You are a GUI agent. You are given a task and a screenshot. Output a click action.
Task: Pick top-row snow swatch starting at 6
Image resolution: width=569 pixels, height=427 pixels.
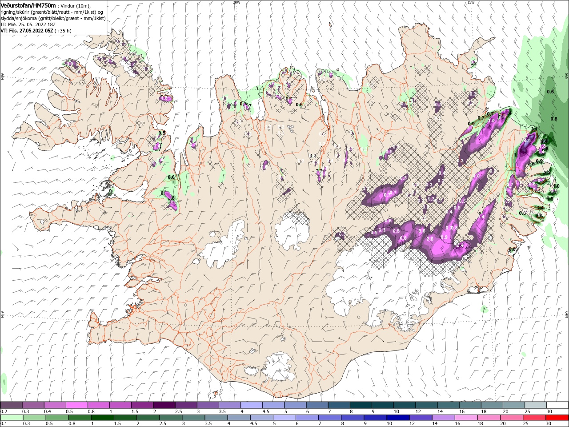pos(316,405)
